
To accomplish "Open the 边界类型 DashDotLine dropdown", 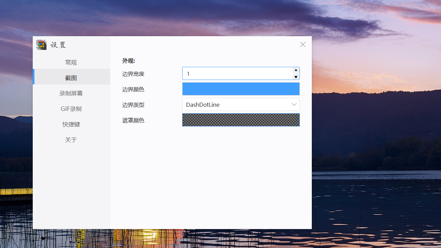I will [241, 104].
